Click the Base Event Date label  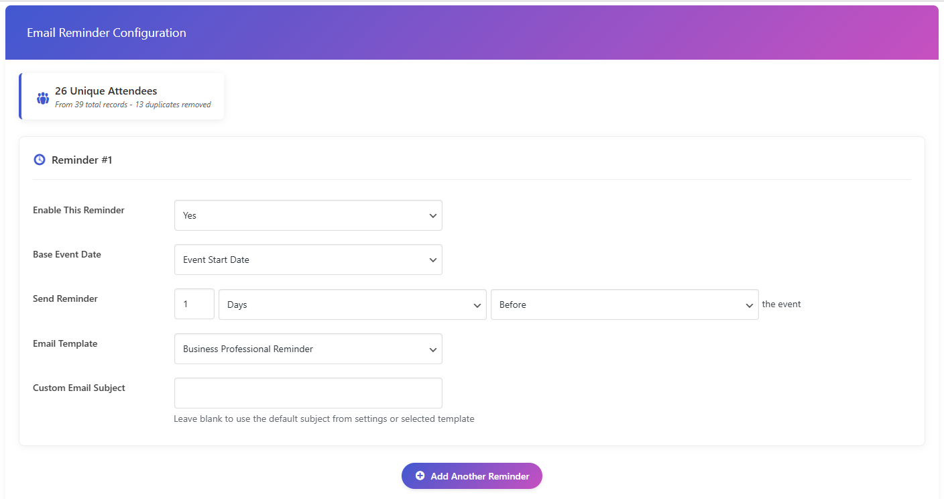point(67,254)
